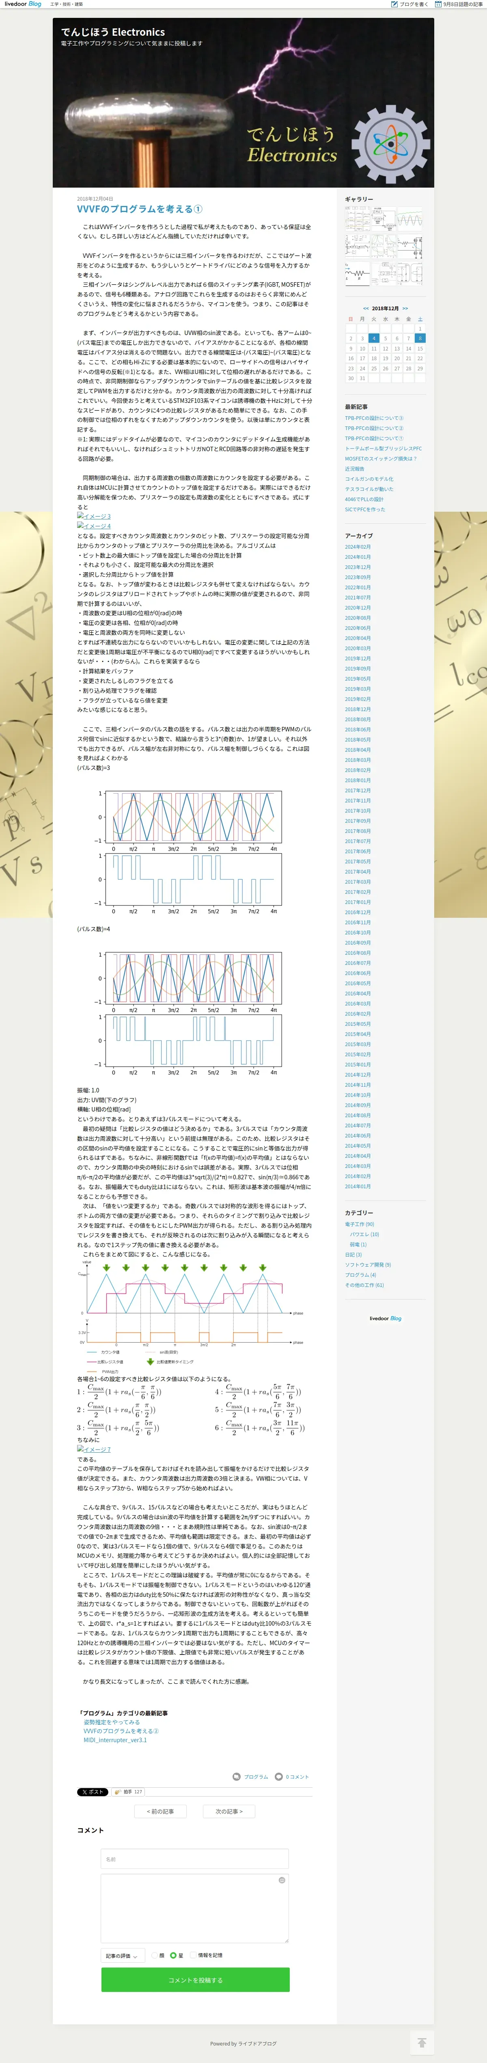Open category その他の工作 (61)
This screenshot has height=2063, width=487.
tap(365, 1285)
